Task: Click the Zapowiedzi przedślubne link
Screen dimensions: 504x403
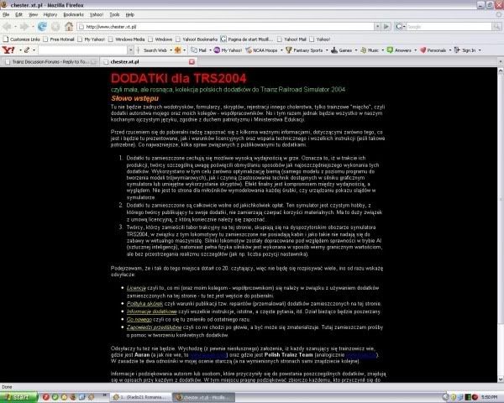Action: point(154,327)
